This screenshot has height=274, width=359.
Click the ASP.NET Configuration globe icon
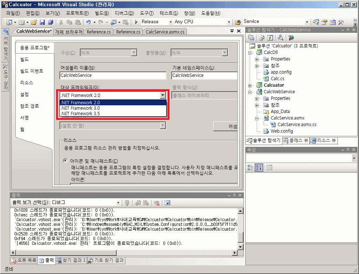[x=291, y=38]
